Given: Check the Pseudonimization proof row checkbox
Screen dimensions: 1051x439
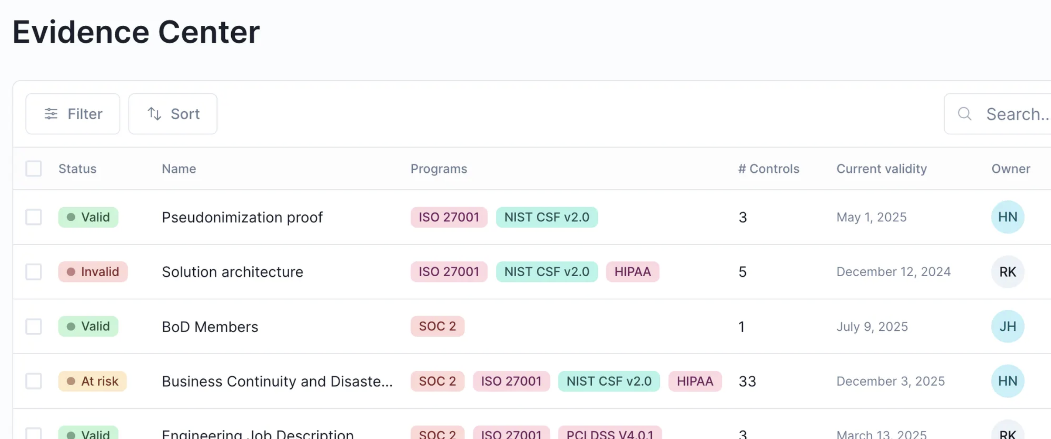Looking at the screenshot, I should point(33,217).
